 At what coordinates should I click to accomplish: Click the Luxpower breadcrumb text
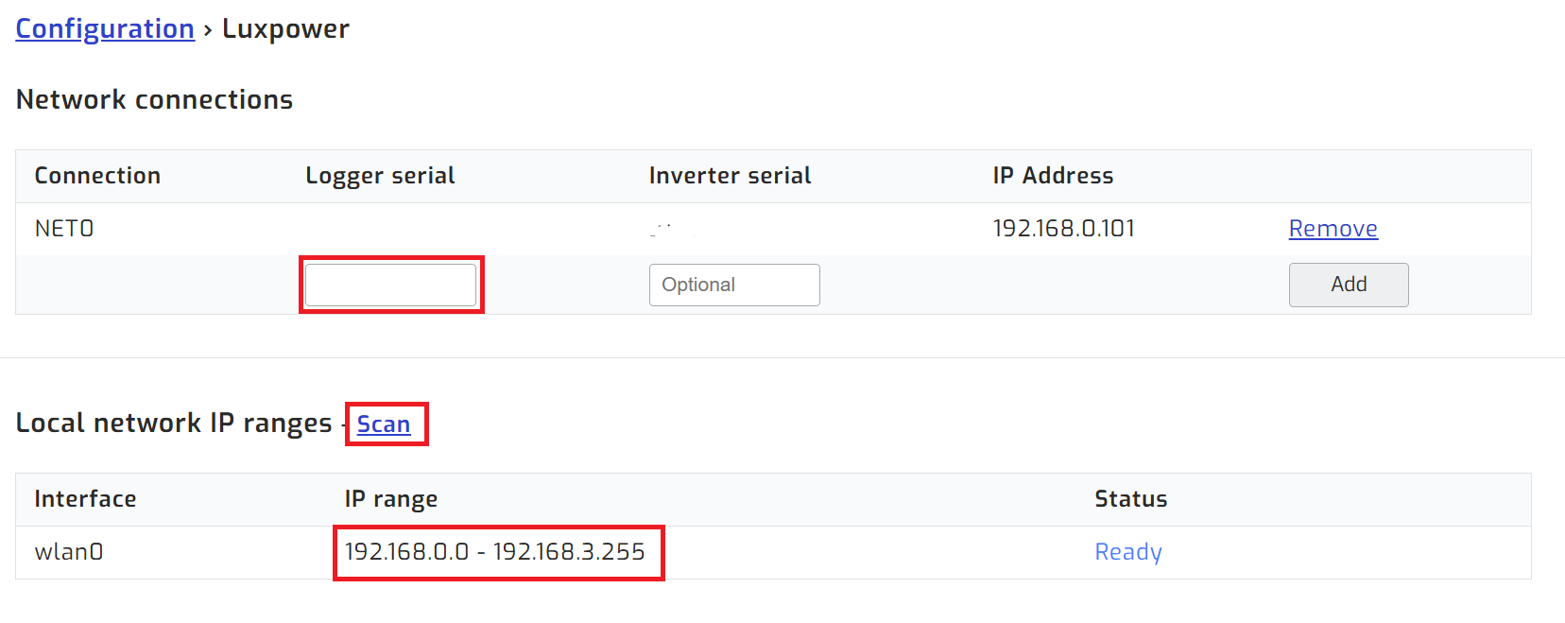(285, 29)
